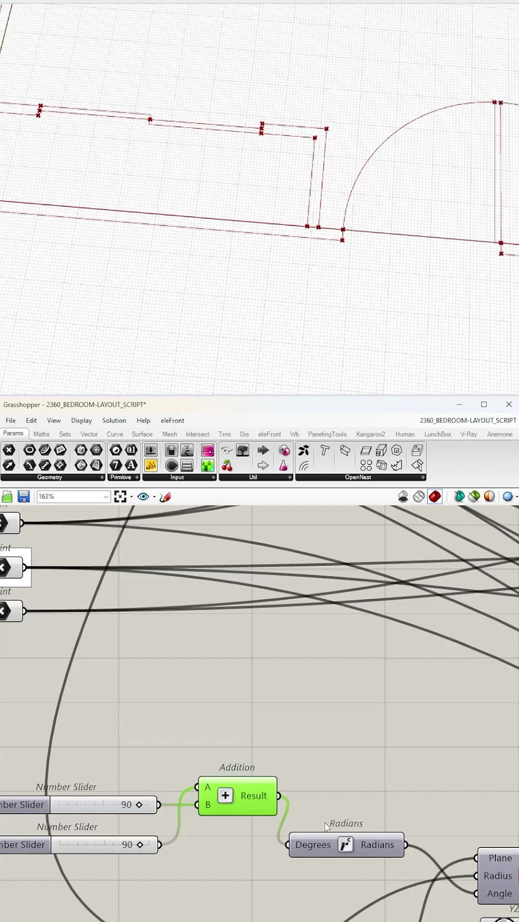Click the Result output of Addition
The height and width of the screenshot is (922, 519).
(254, 796)
